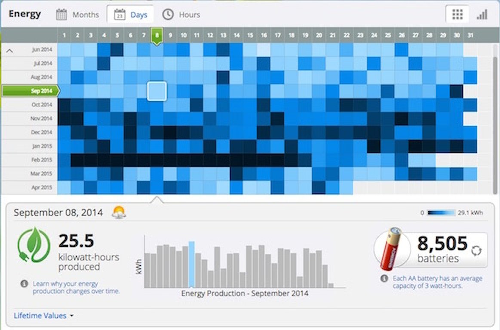Collapse months list with up chevron

pyautogui.click(x=9, y=51)
